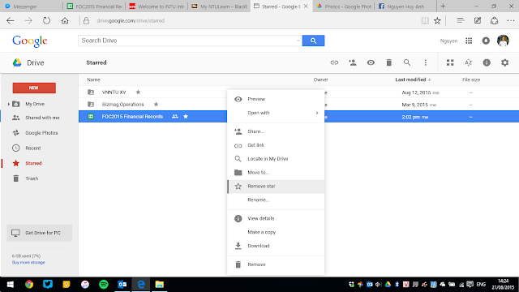Image resolution: width=519 pixels, height=292 pixels.
Task: Click the Preview eye toolbar icon
Action: pos(371,62)
